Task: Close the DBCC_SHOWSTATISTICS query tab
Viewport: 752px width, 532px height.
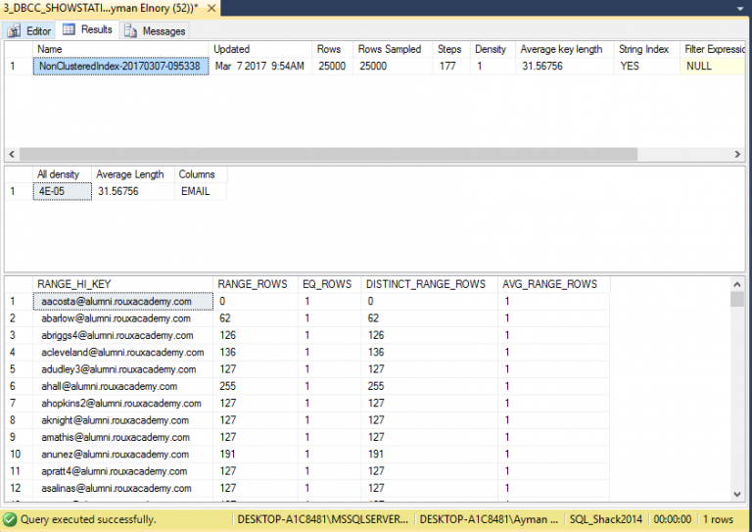Action: point(211,8)
